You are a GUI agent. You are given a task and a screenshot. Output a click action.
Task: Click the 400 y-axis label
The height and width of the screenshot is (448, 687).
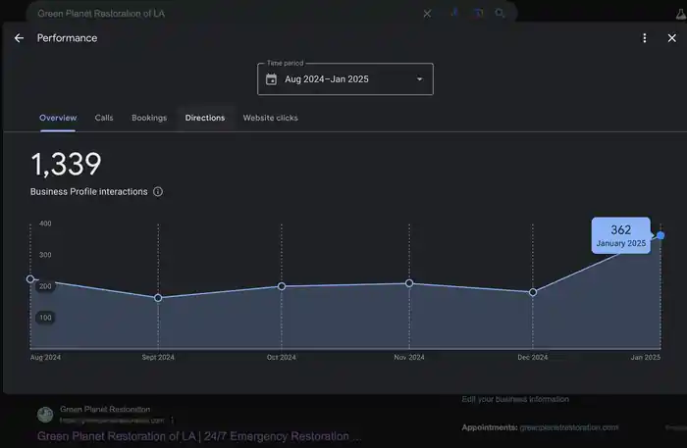pyautogui.click(x=45, y=224)
